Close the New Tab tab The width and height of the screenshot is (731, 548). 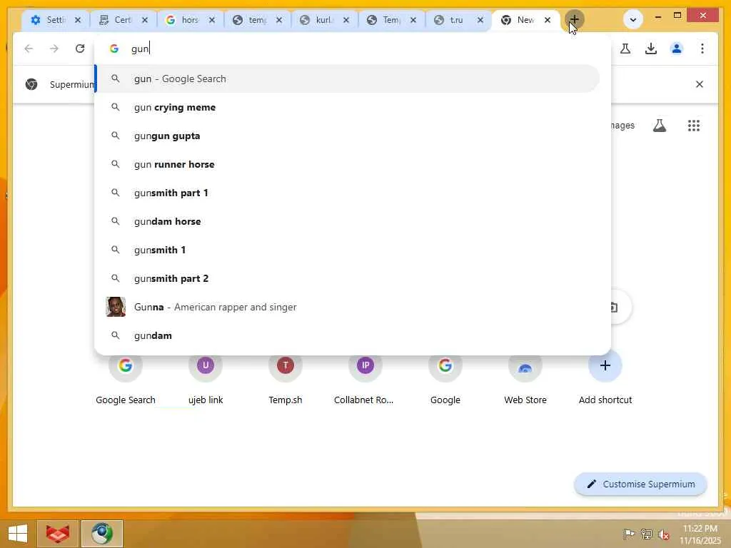(548, 20)
